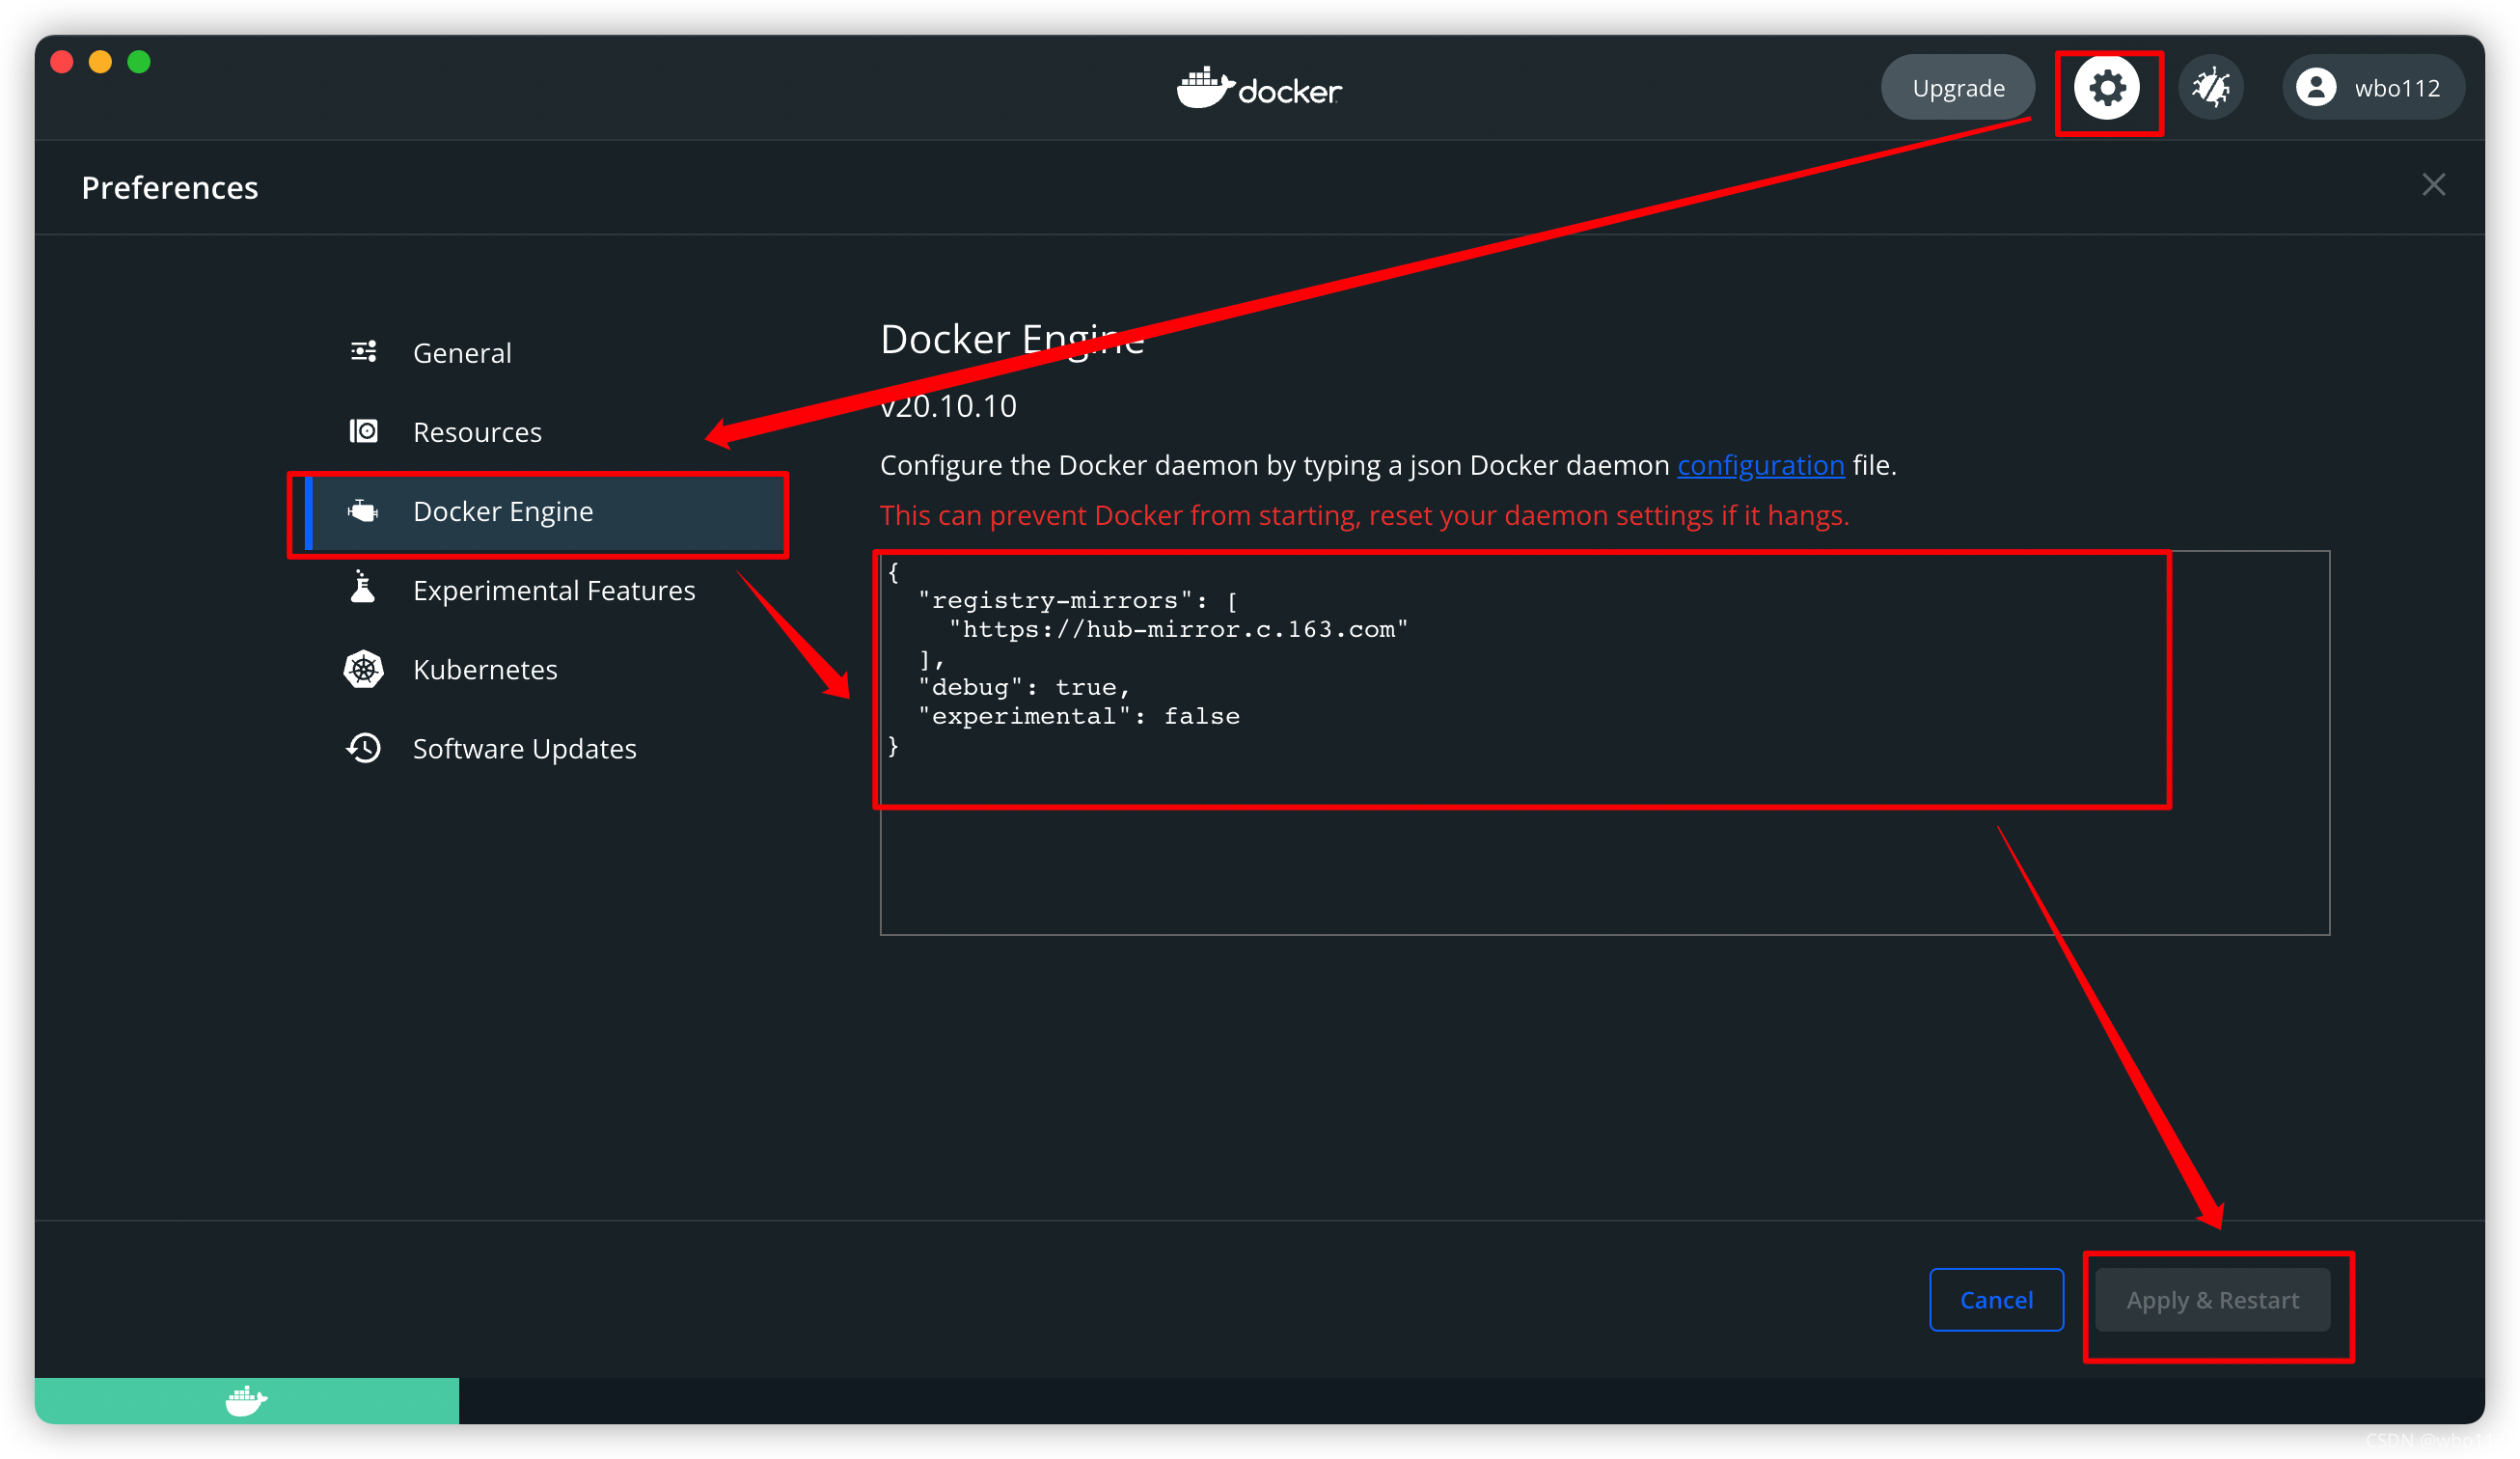2520x1459 pixels.
Task: Open Experimental Features preferences
Action: click(x=546, y=590)
